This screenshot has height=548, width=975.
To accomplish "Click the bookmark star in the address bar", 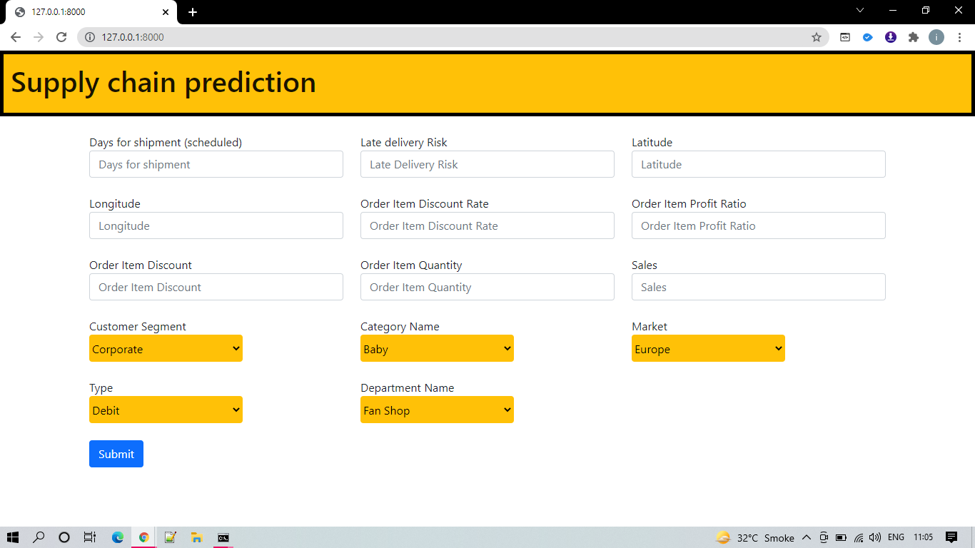I will 816,37.
